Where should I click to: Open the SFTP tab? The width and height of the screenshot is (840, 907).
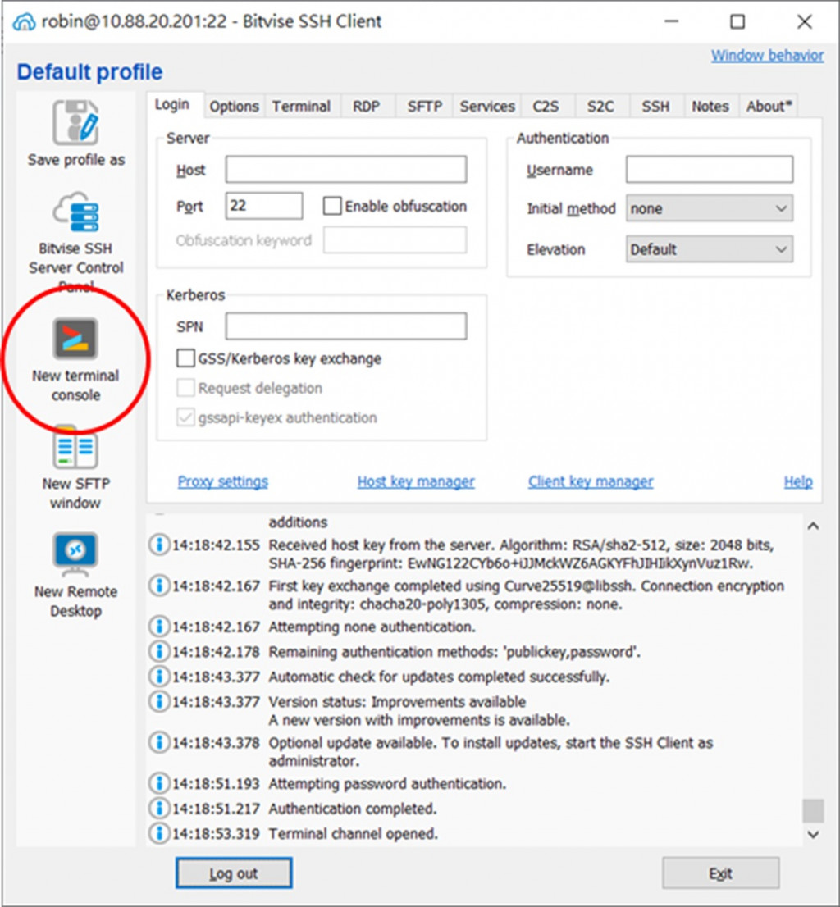tap(425, 107)
